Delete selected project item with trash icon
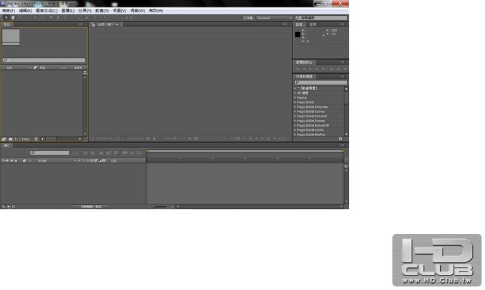The height and width of the screenshot is (290, 485). [x=36, y=139]
